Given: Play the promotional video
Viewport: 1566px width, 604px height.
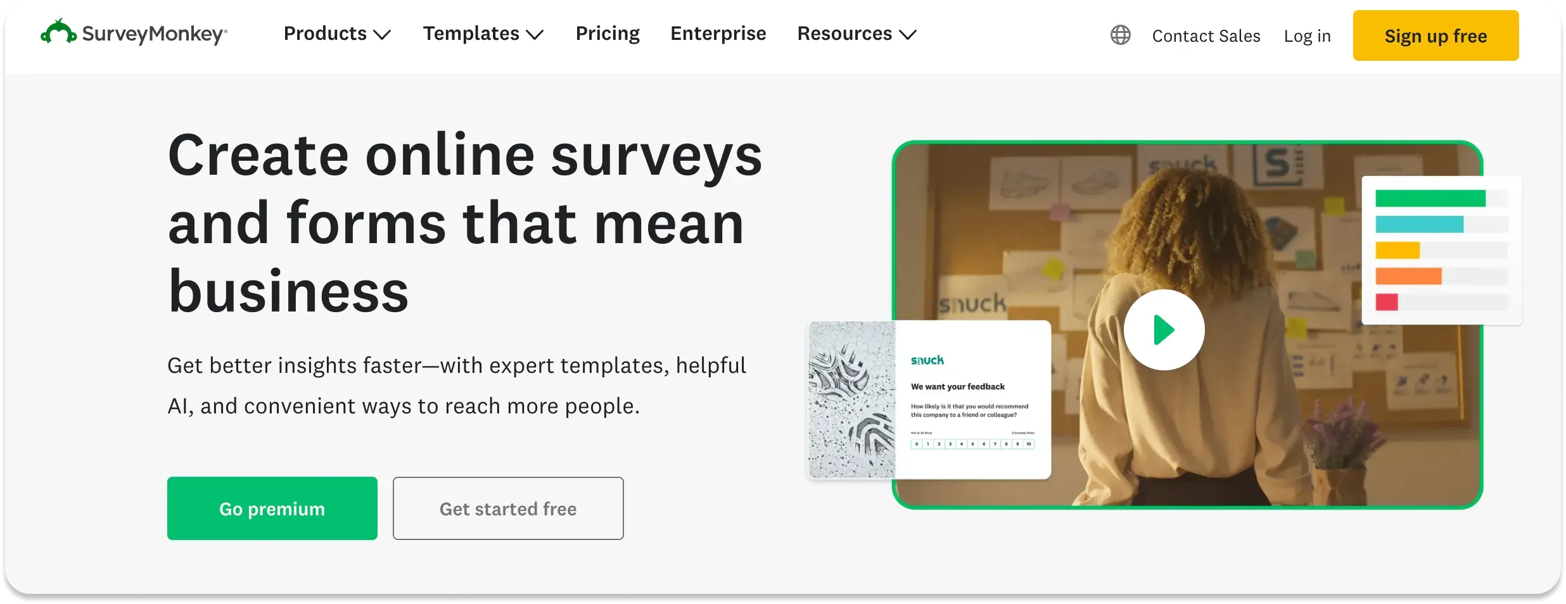Looking at the screenshot, I should [x=1164, y=329].
